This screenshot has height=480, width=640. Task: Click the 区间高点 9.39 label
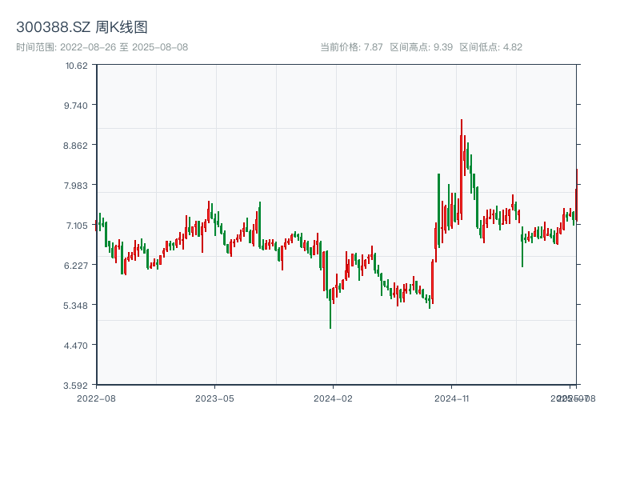pyautogui.click(x=422, y=47)
